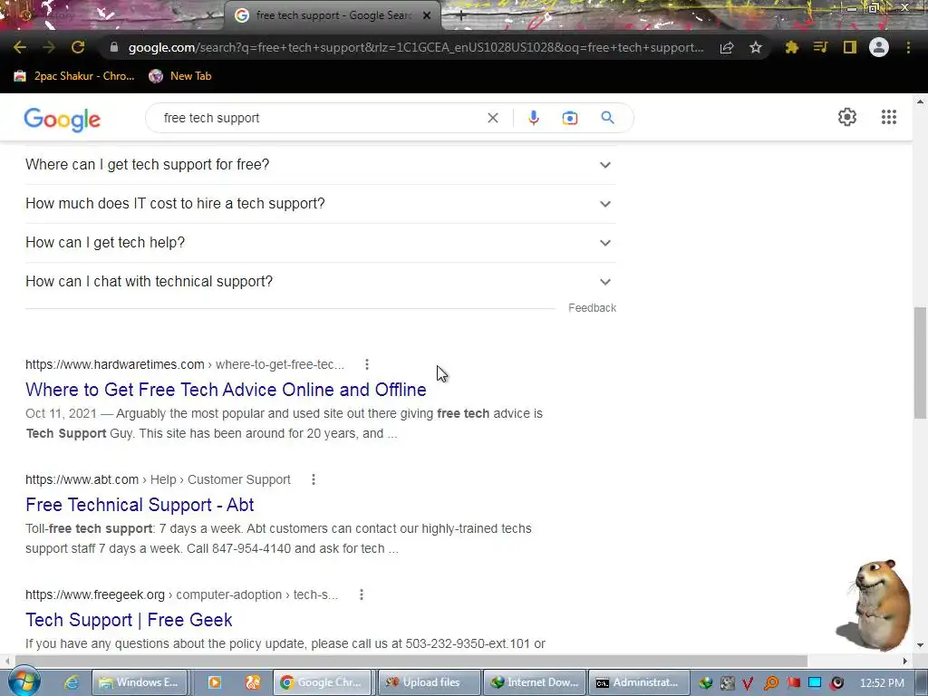Open the Administrator command prompt taskbar button
928x696 pixels.
pyautogui.click(x=641, y=682)
